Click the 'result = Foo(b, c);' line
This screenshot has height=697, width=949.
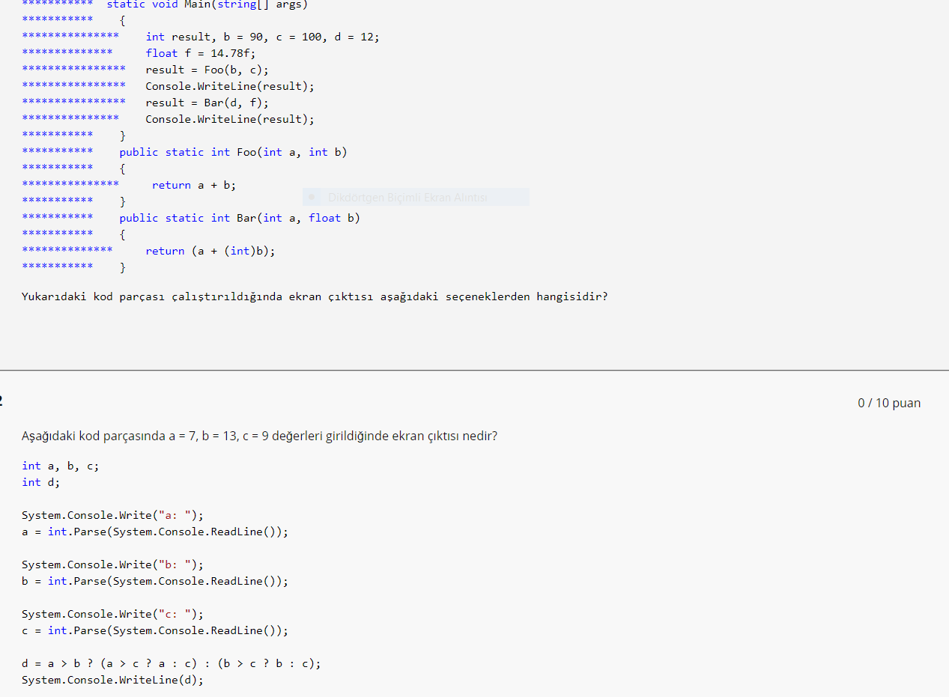coord(207,70)
